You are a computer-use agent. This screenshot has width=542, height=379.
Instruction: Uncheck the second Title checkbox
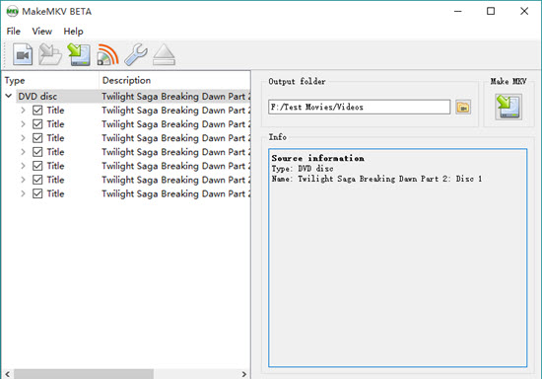pyautogui.click(x=37, y=124)
